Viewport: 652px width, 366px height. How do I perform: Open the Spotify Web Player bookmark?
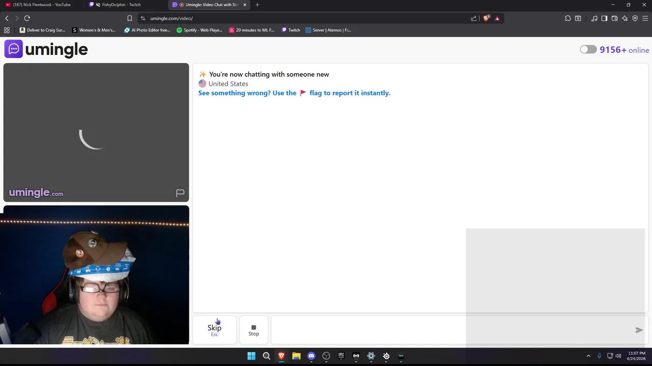coord(199,30)
